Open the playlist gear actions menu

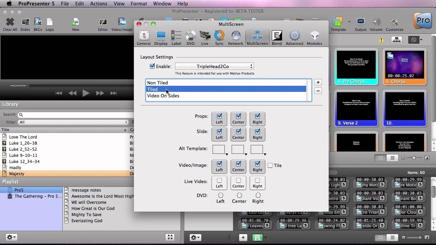11,237
